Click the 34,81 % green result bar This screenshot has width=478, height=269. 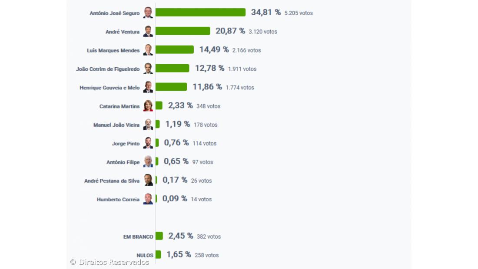[x=200, y=12]
